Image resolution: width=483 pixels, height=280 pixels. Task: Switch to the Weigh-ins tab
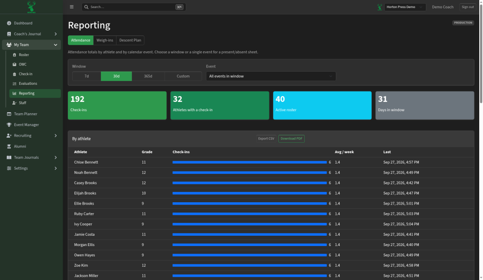(x=105, y=40)
